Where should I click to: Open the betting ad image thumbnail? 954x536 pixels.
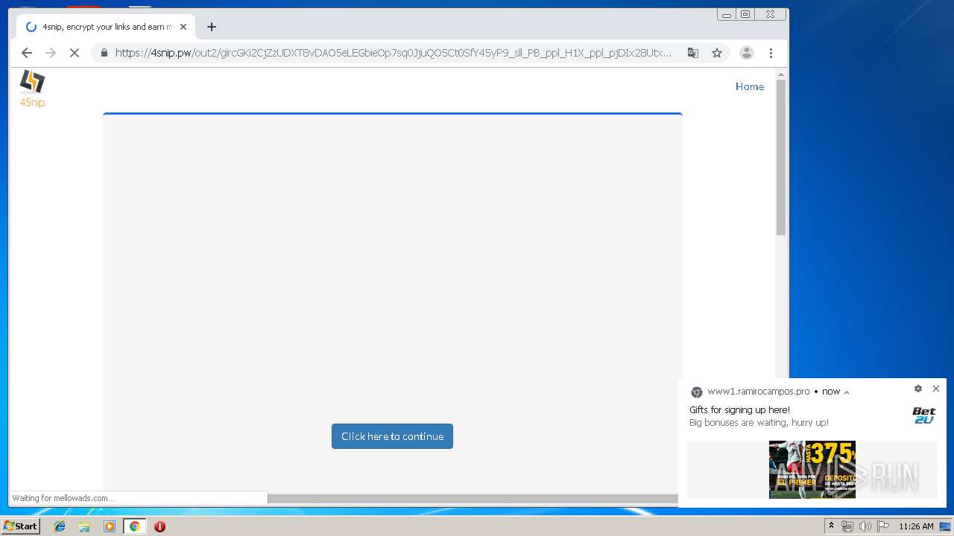(x=812, y=470)
